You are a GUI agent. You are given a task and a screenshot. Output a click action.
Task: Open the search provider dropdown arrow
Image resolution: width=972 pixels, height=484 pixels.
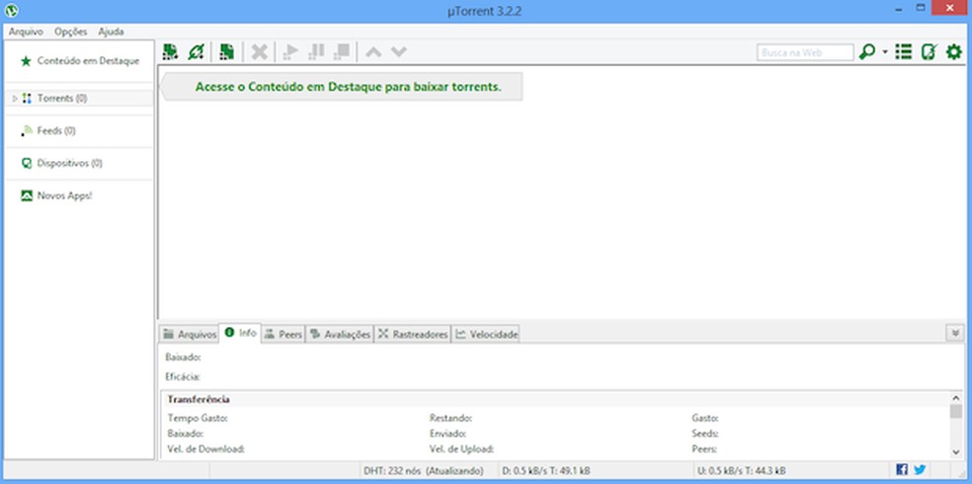point(885,52)
